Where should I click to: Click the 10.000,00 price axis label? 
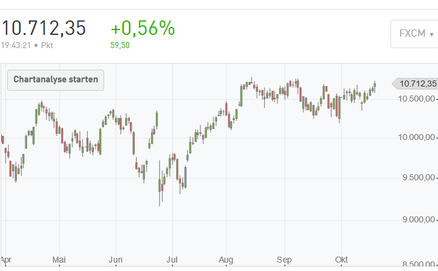(x=415, y=138)
